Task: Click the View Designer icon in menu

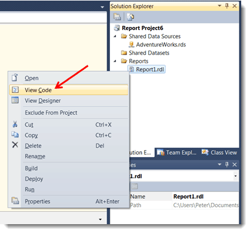Action: 15,100
